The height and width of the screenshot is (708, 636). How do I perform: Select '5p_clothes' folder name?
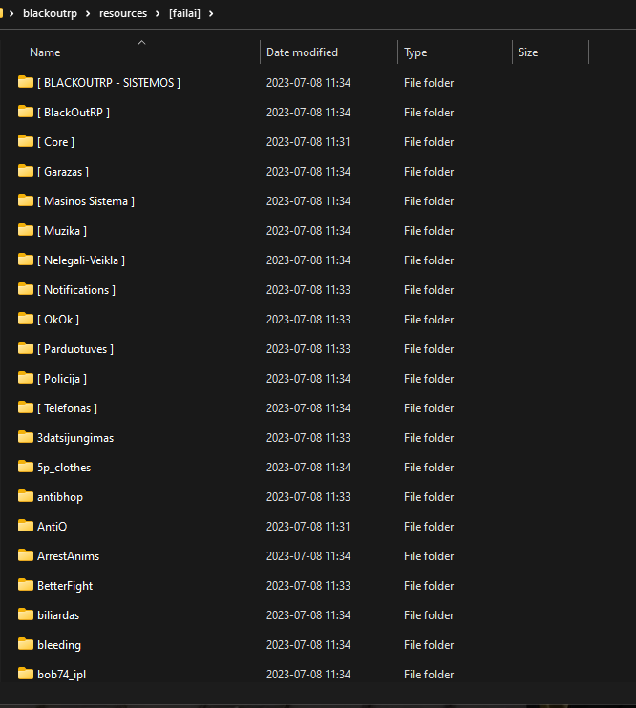click(x=64, y=468)
